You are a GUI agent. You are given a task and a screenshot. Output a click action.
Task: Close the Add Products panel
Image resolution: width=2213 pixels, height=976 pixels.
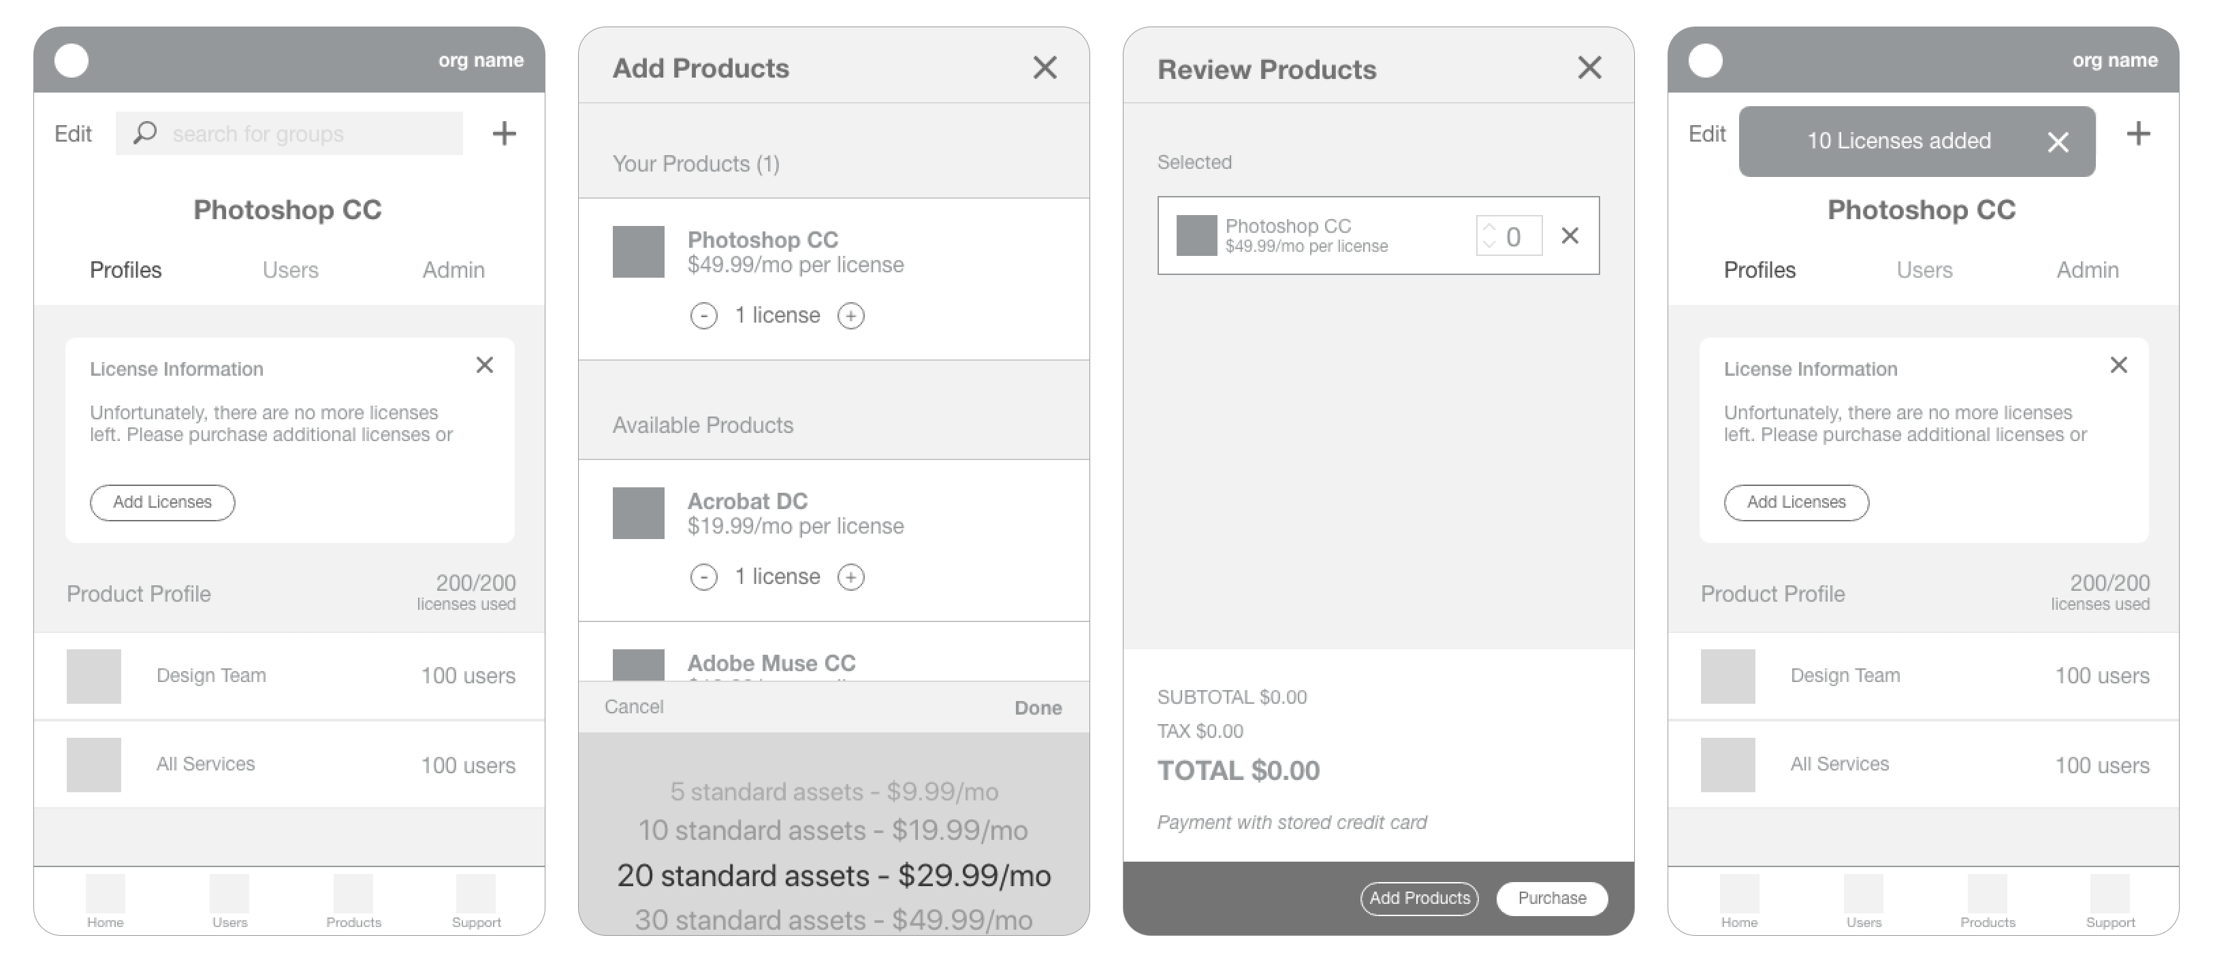pos(1045,68)
